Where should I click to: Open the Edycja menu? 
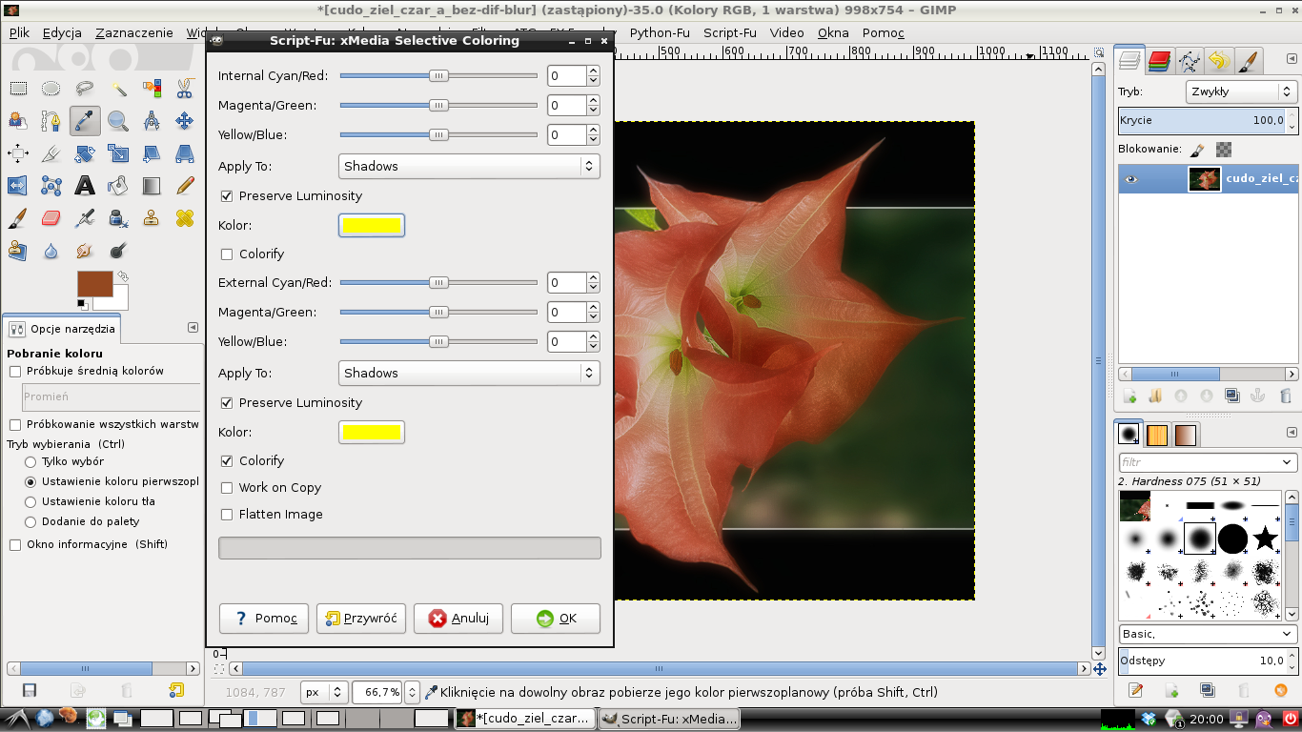[62, 32]
